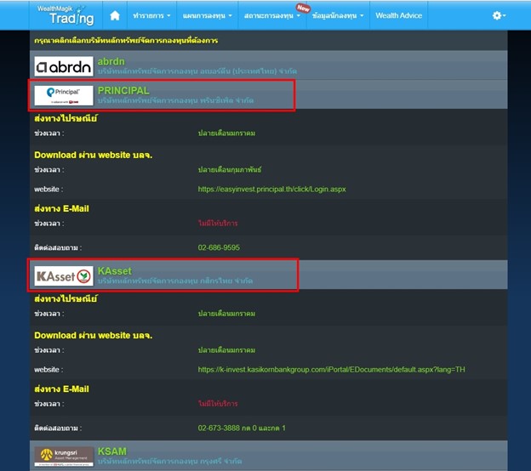This screenshot has width=531, height=471.
Task: Select Principal contact number 02-686-9595
Action: click(x=219, y=247)
